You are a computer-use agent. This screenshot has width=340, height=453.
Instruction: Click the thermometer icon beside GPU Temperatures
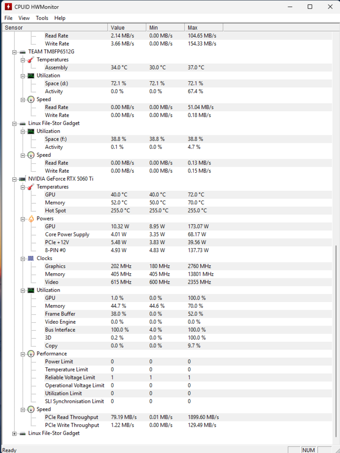point(31,187)
